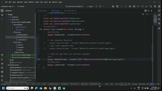Screen dimensions: 162x91
Task: Open Windows Start menu
Action: coord(3,88)
